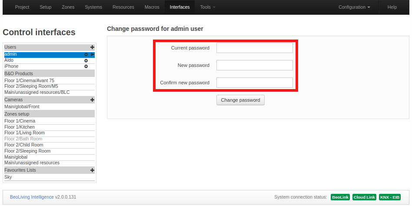
Task: Open the Configuration dropdown menu
Action: [355, 7]
